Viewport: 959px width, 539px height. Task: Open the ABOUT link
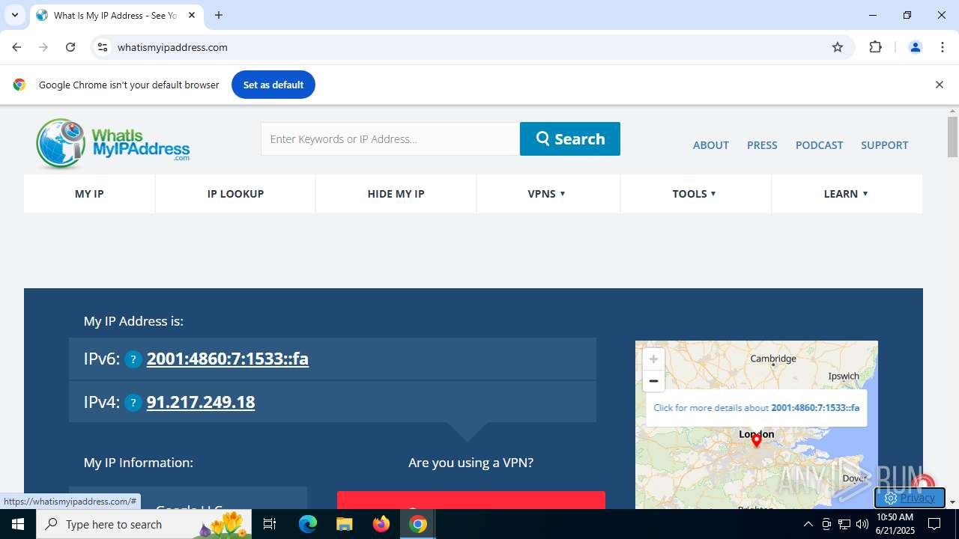pos(711,145)
